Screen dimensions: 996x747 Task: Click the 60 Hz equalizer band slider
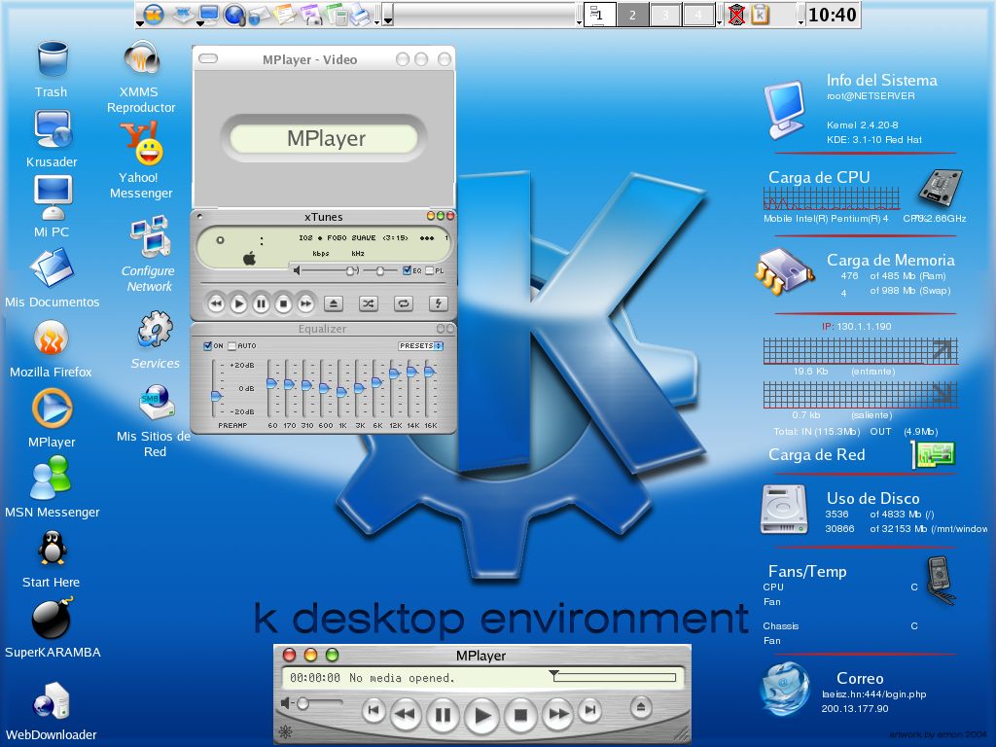click(x=271, y=388)
